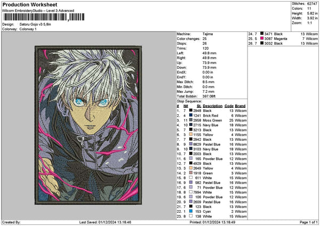Click the Max Stitch value 8.5 mm
The width and height of the screenshot is (320, 226).
point(209,82)
